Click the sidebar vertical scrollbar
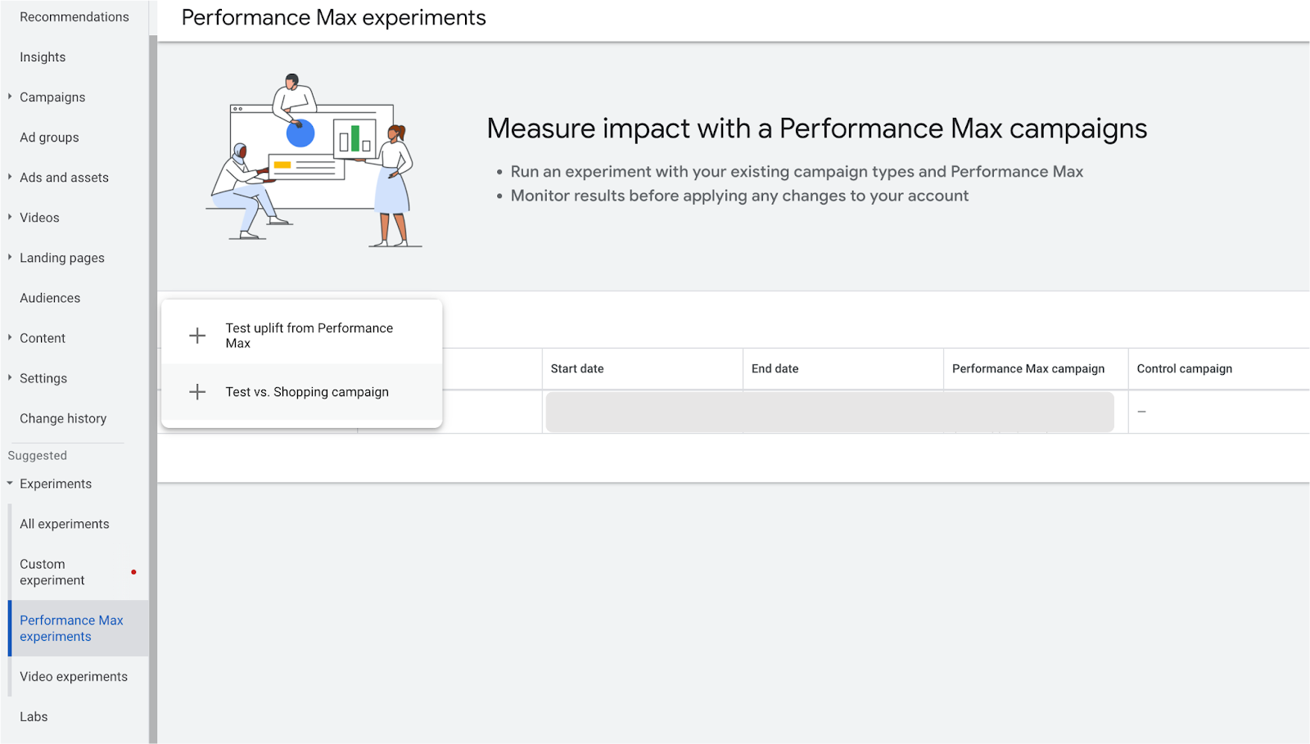 tap(153, 389)
